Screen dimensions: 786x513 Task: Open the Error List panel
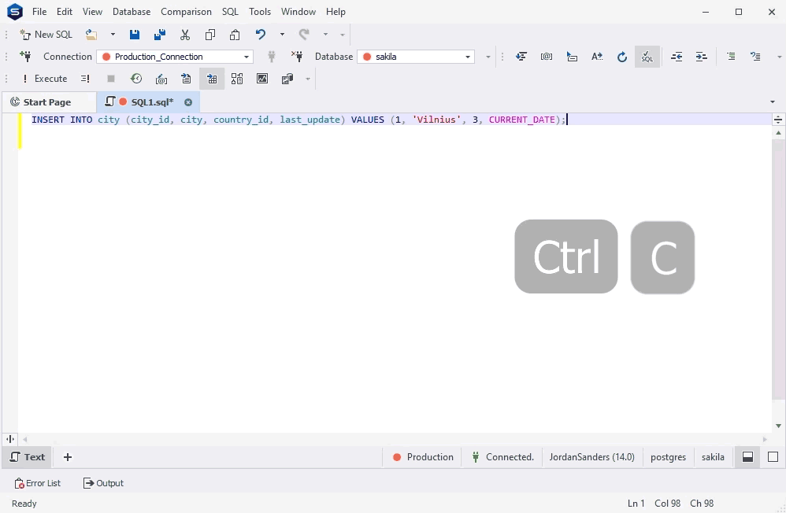38,482
